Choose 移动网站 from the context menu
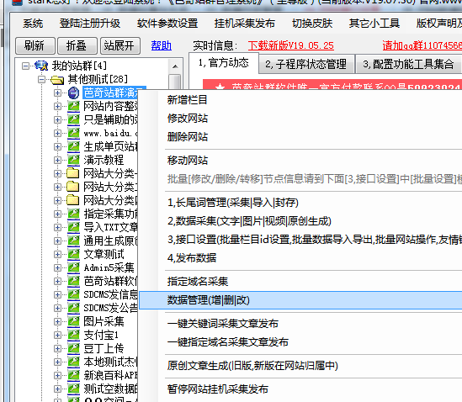Screen dimensions: 462x402 coord(188,161)
